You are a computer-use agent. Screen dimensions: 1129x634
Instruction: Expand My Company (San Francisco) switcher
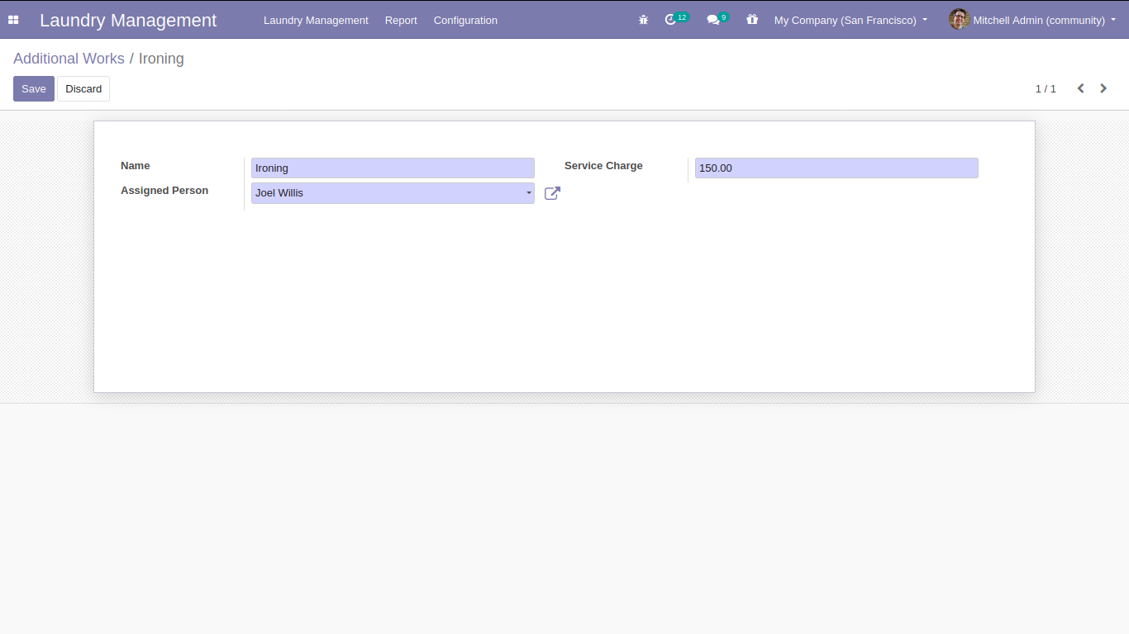(x=850, y=20)
